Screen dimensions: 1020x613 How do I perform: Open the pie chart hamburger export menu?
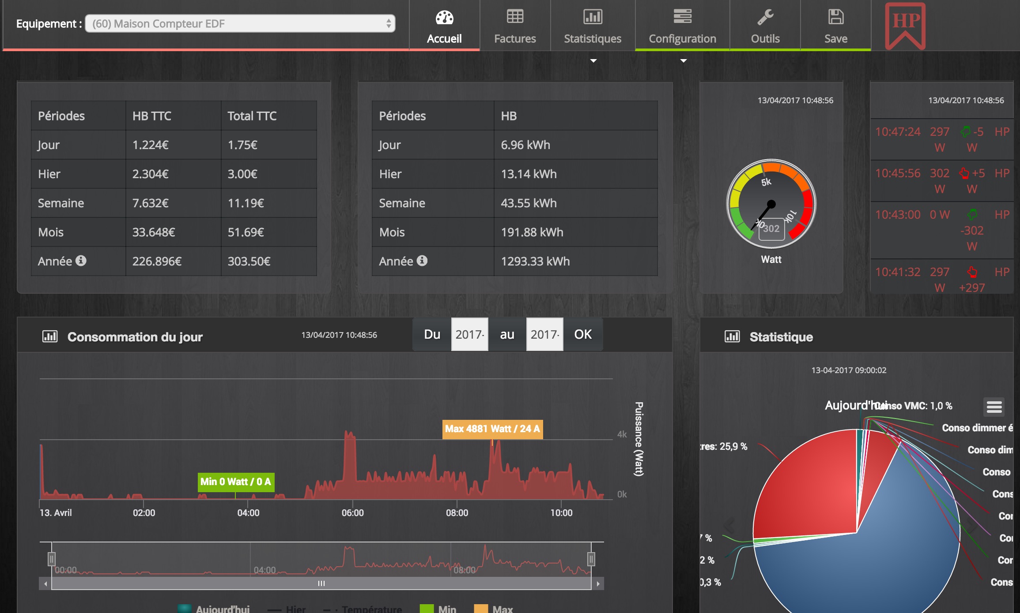coord(994,407)
